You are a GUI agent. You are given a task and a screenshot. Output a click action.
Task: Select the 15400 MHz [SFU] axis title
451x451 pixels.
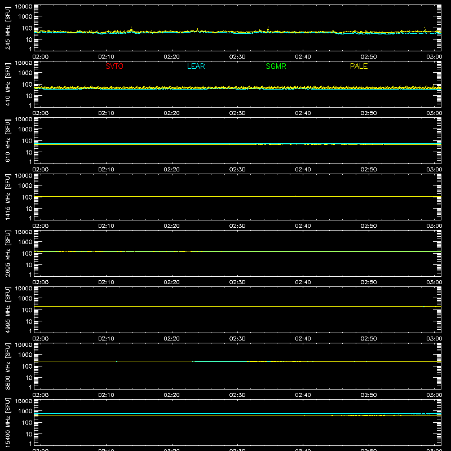tap(7, 422)
